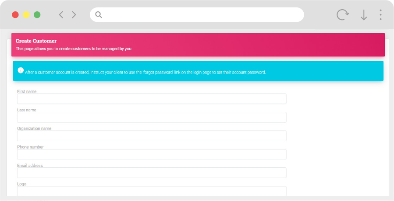The width and height of the screenshot is (394, 201).
Task: Click the Organization name input field
Action: (x=152, y=136)
